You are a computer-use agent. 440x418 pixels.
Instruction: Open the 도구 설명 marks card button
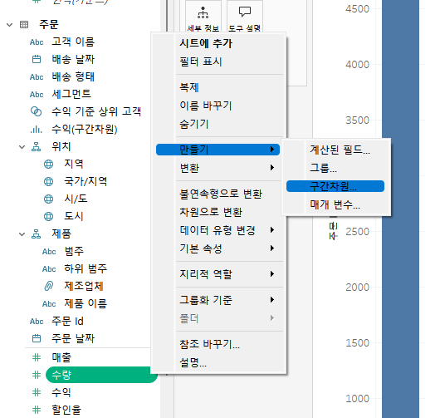point(245,17)
